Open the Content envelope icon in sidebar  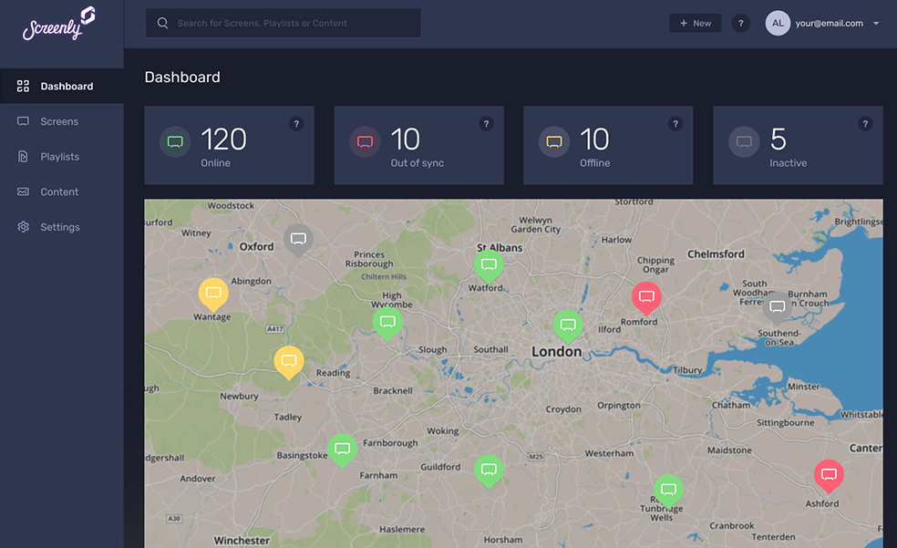pyautogui.click(x=22, y=191)
